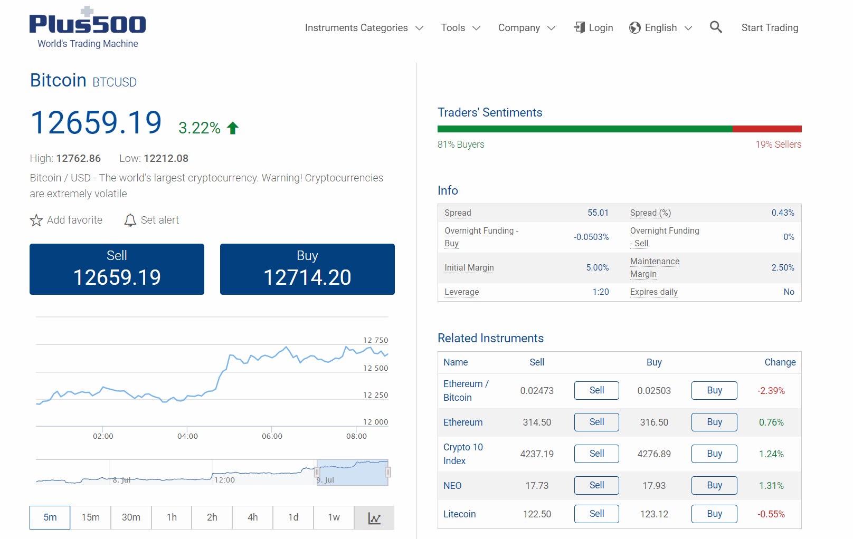This screenshot has width=853, height=539.
Task: Click the BTCUSD ticker symbol
Action: tap(115, 82)
